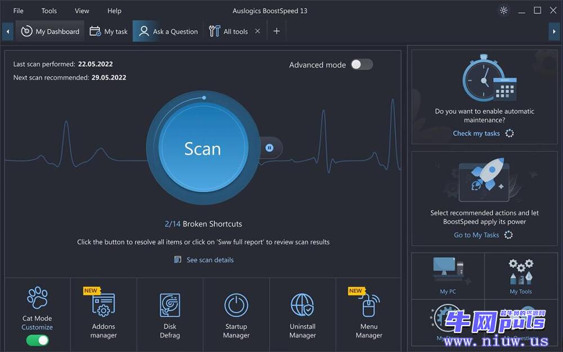Close the All tools tab
Screen dimensions: 563x352
coord(257,31)
